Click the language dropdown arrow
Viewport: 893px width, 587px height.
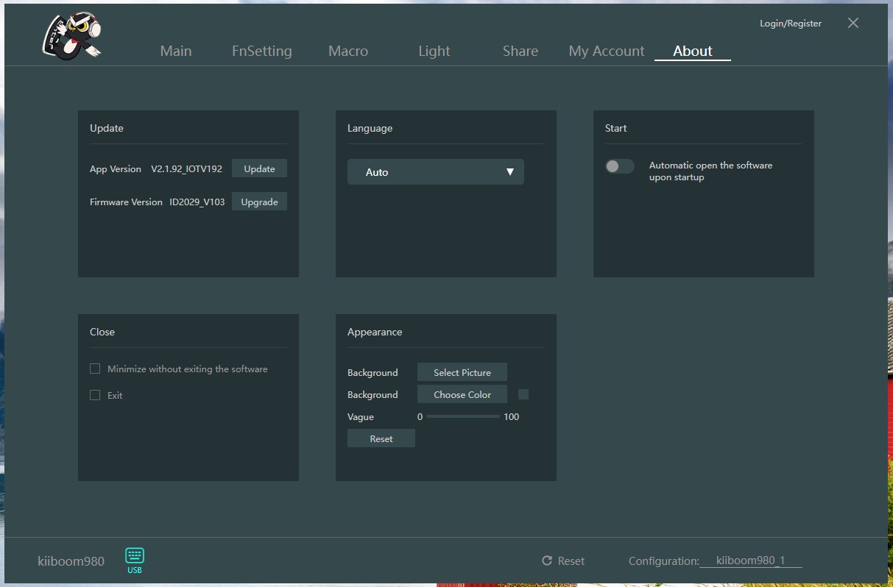click(x=510, y=172)
